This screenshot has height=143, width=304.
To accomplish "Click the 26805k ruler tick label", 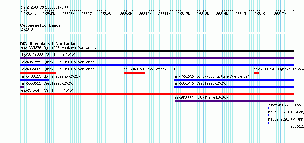I will [x=49, y=14].
